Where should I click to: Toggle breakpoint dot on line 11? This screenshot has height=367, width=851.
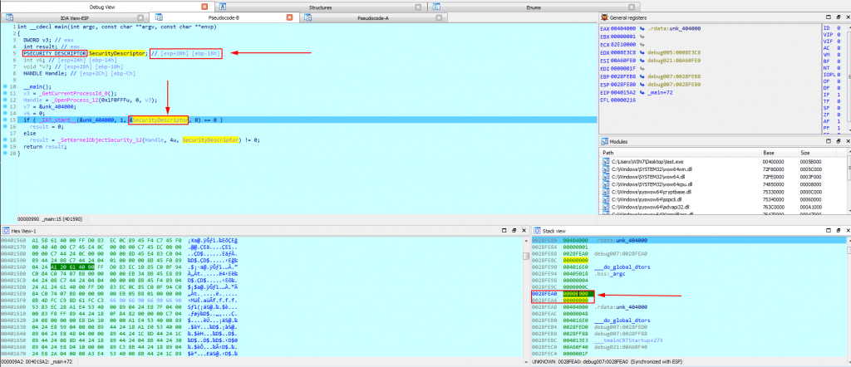pos(6,93)
